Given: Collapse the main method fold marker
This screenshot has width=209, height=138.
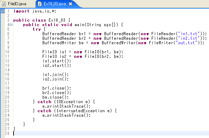Looking at the screenshot, I should tap(11, 25).
